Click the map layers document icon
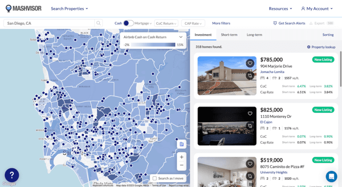Image resolution: width=342 pixels, height=187 pixels. [181, 144]
